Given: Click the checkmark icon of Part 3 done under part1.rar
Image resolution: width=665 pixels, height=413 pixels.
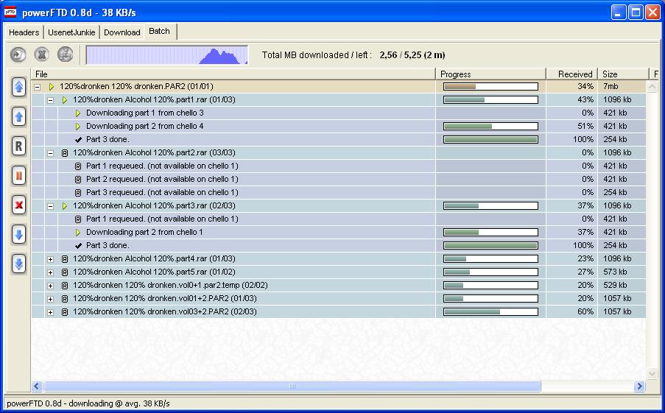Looking at the screenshot, I should click(78, 139).
